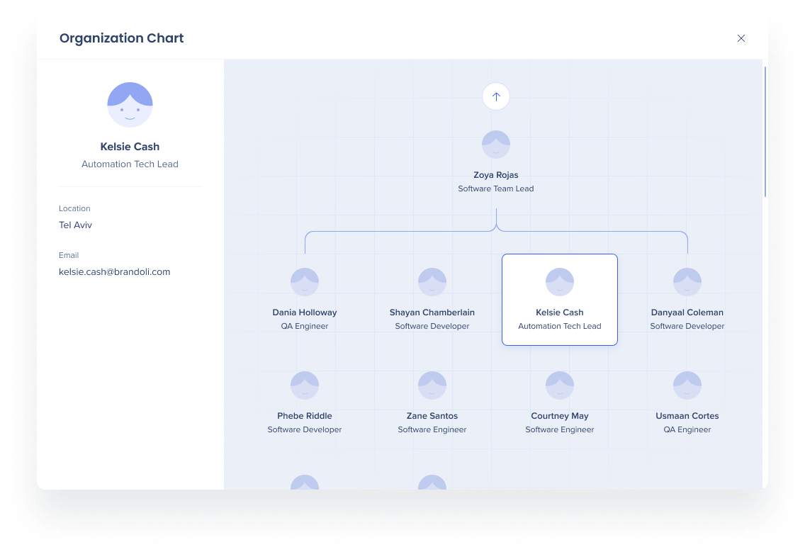Click the partially visible bottom-left avatar
The height and width of the screenshot is (552, 805).
click(x=305, y=482)
